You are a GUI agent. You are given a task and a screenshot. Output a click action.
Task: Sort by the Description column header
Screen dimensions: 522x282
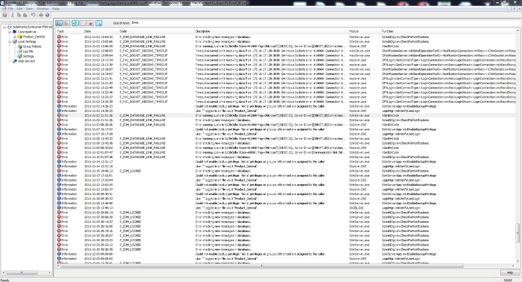coord(271,32)
